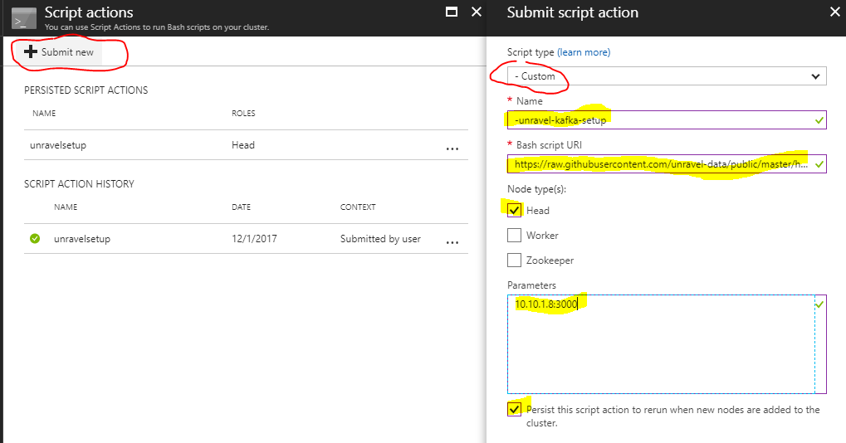The height and width of the screenshot is (443, 846).
Task: Click the Parameters validation checkmark
Action: tap(819, 304)
